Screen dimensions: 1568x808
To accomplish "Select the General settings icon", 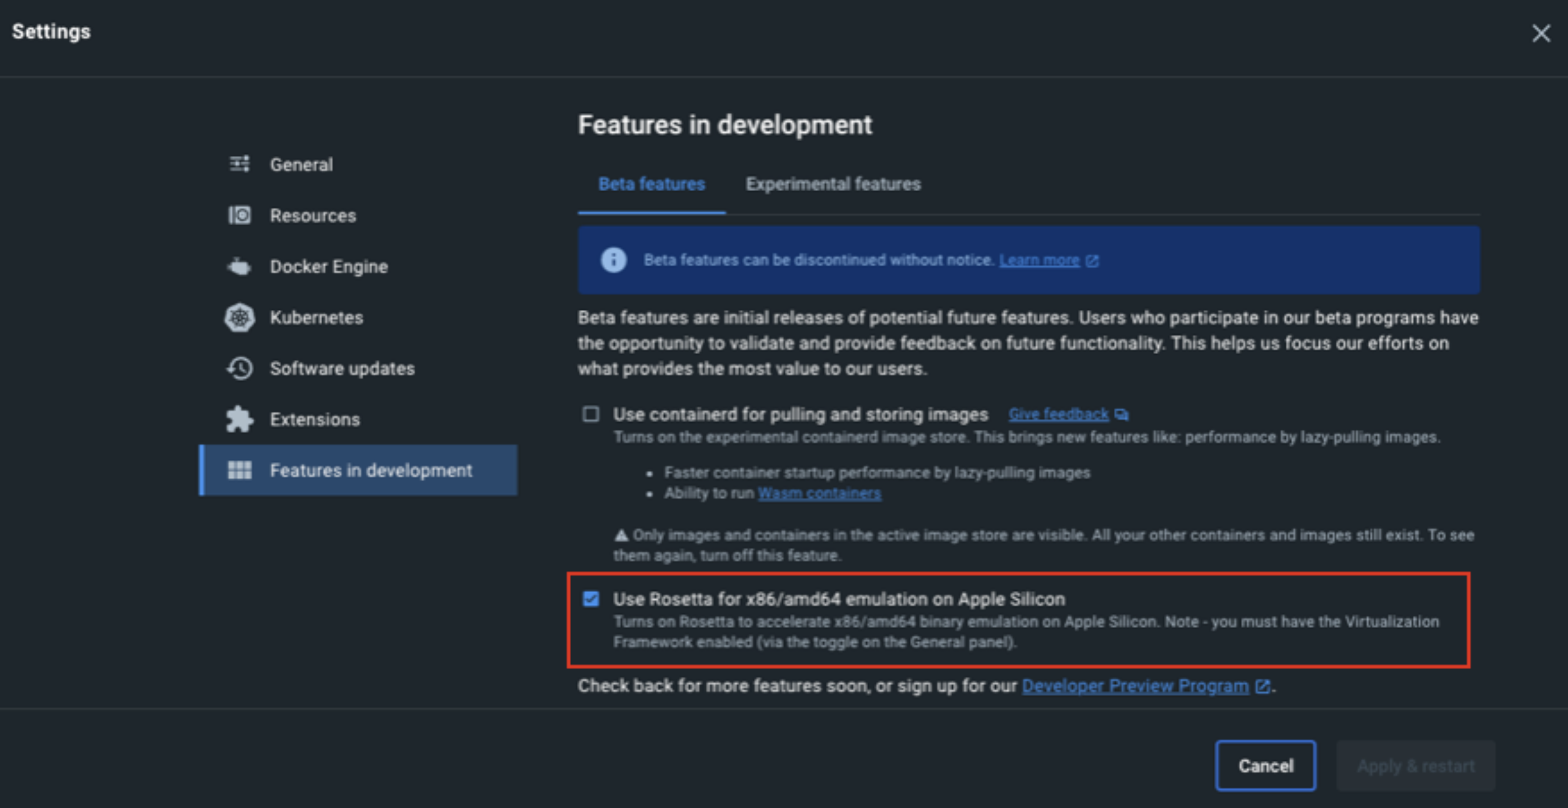I will click(x=239, y=163).
